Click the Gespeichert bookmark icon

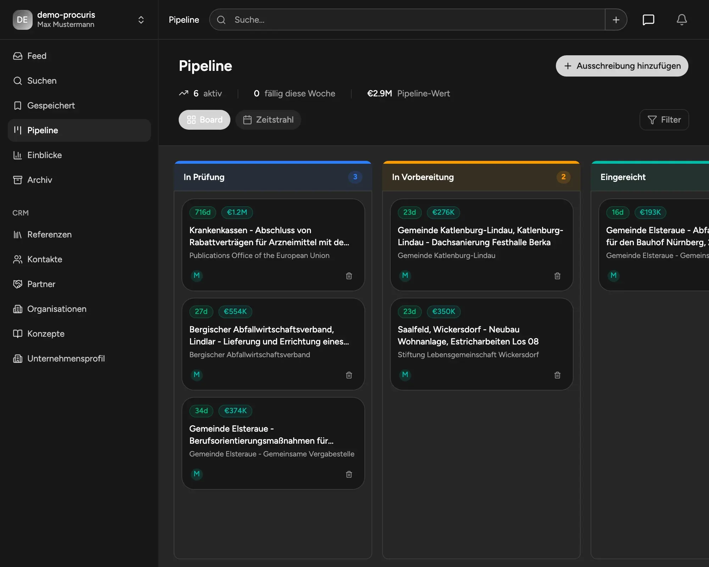[17, 106]
